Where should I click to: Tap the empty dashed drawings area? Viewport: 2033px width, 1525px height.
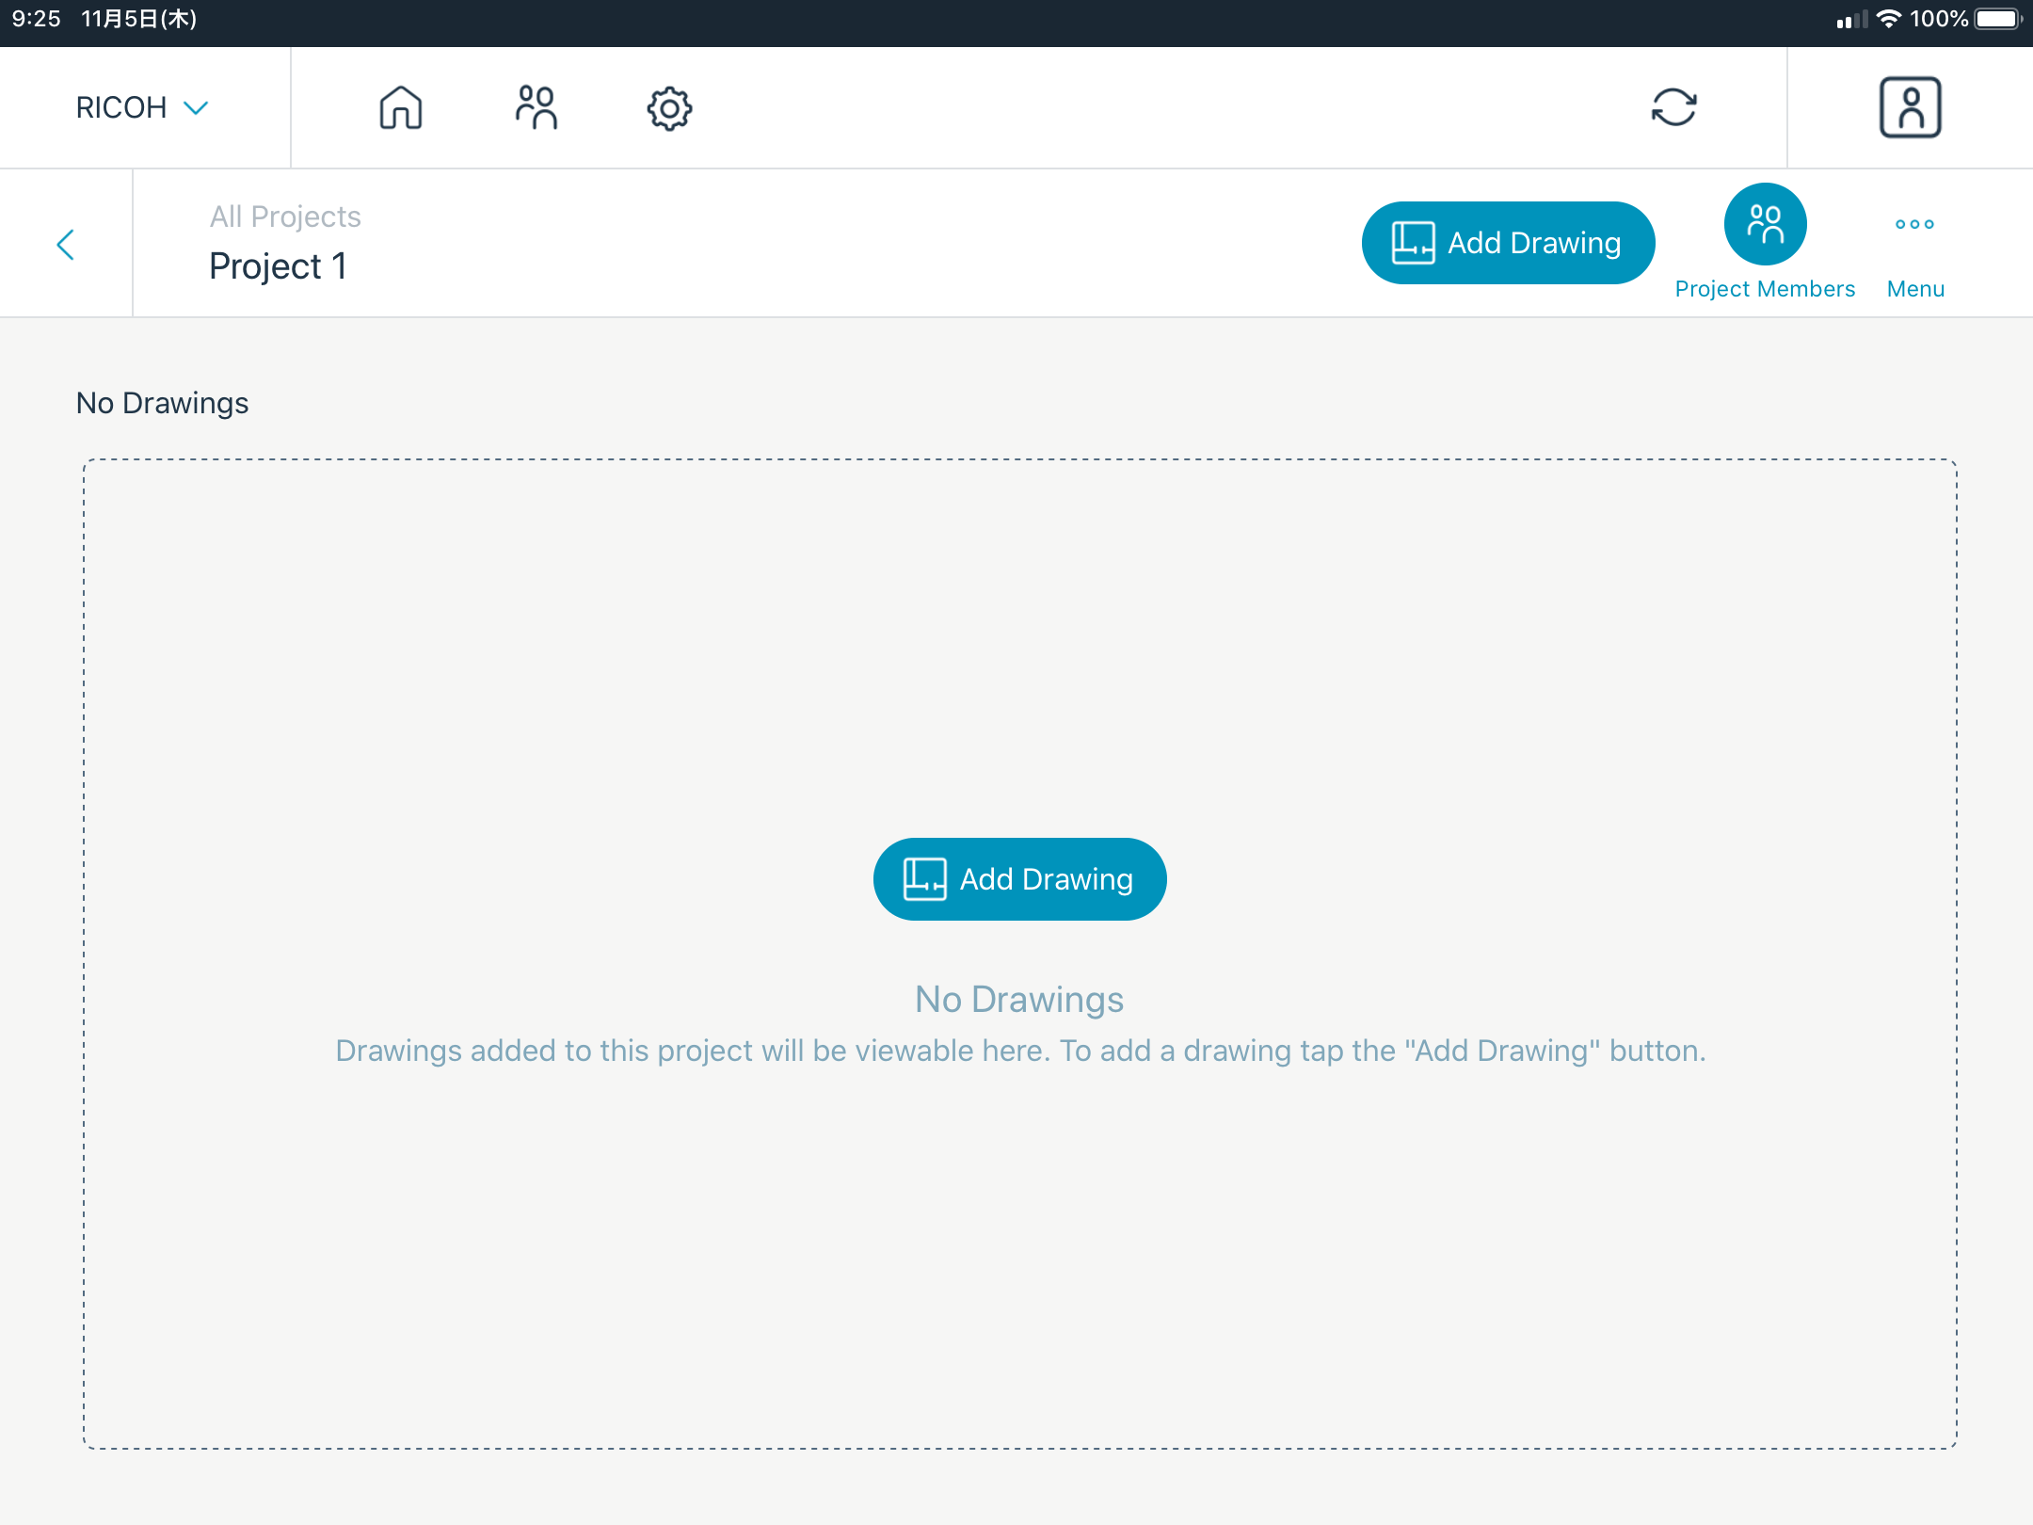(x=1020, y=640)
